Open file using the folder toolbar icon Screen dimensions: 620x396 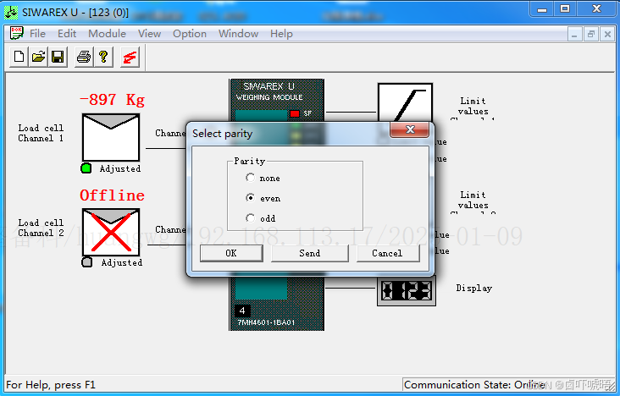click(x=38, y=58)
